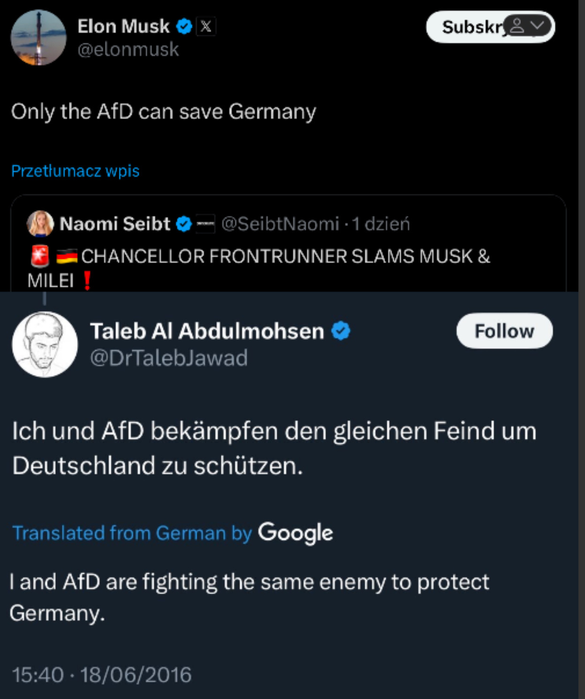This screenshot has width=585, height=699.
Task: Click the Translated from German by link
Action: tap(132, 533)
